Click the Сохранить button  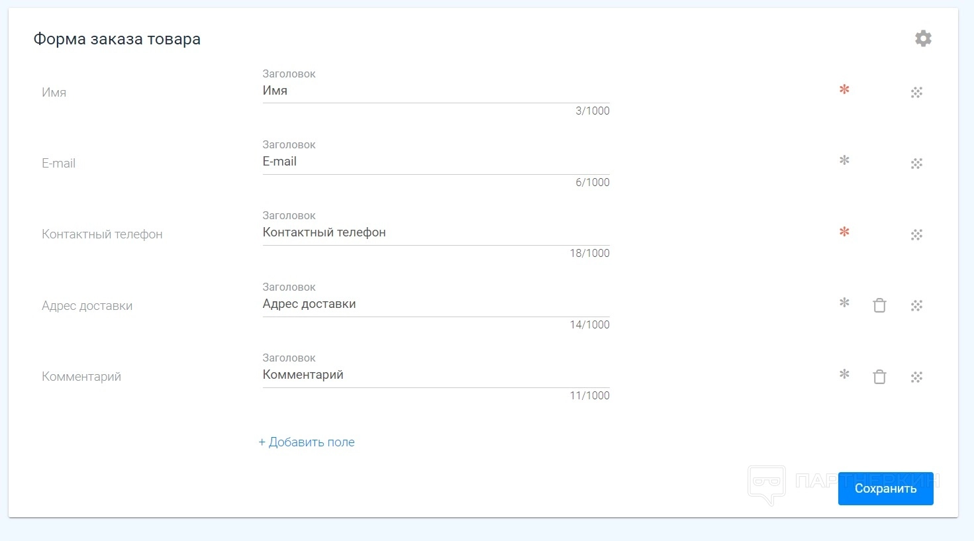(885, 489)
